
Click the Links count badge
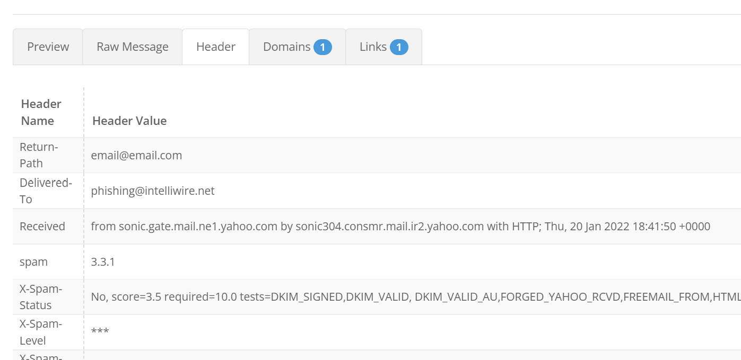(x=399, y=47)
